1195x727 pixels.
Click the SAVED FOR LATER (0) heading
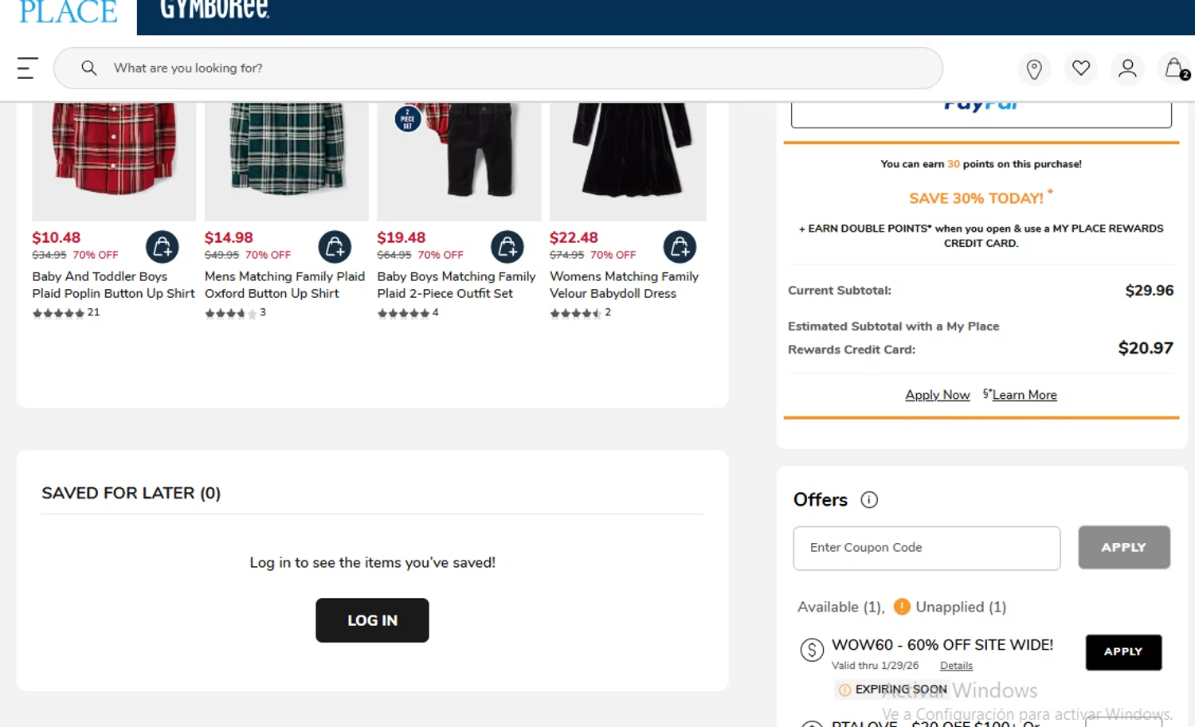click(131, 494)
